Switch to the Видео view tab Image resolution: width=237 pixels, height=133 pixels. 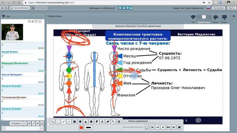(x=216, y=19)
